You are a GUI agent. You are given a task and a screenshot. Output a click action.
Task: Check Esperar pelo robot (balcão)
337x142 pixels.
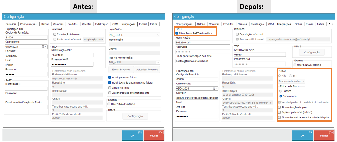(279, 112)
